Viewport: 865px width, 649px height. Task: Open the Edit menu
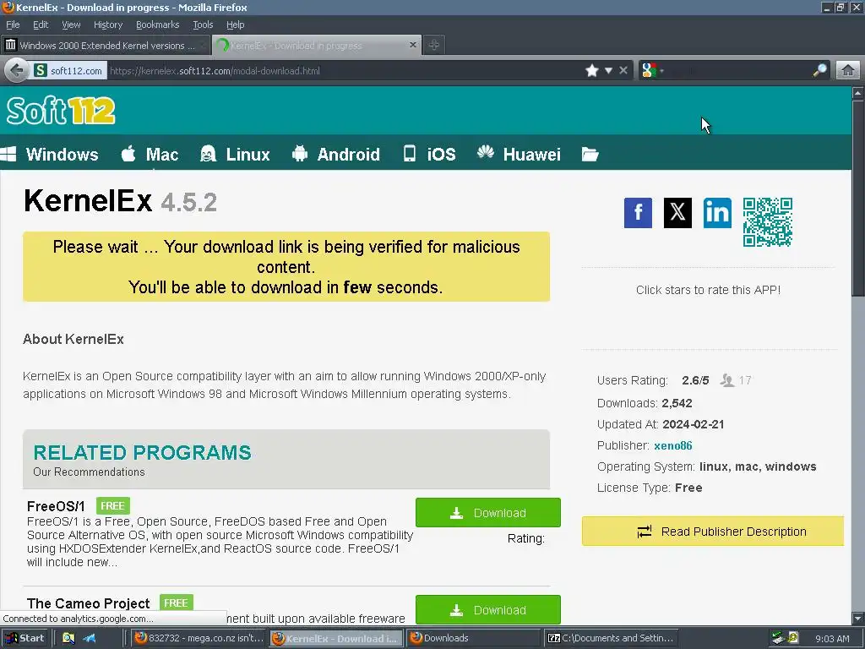41,25
